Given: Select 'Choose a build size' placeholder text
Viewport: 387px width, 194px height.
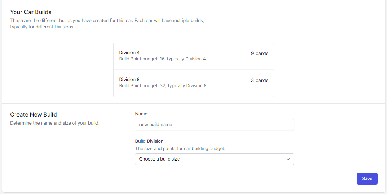Looking at the screenshot, I should 159,159.
